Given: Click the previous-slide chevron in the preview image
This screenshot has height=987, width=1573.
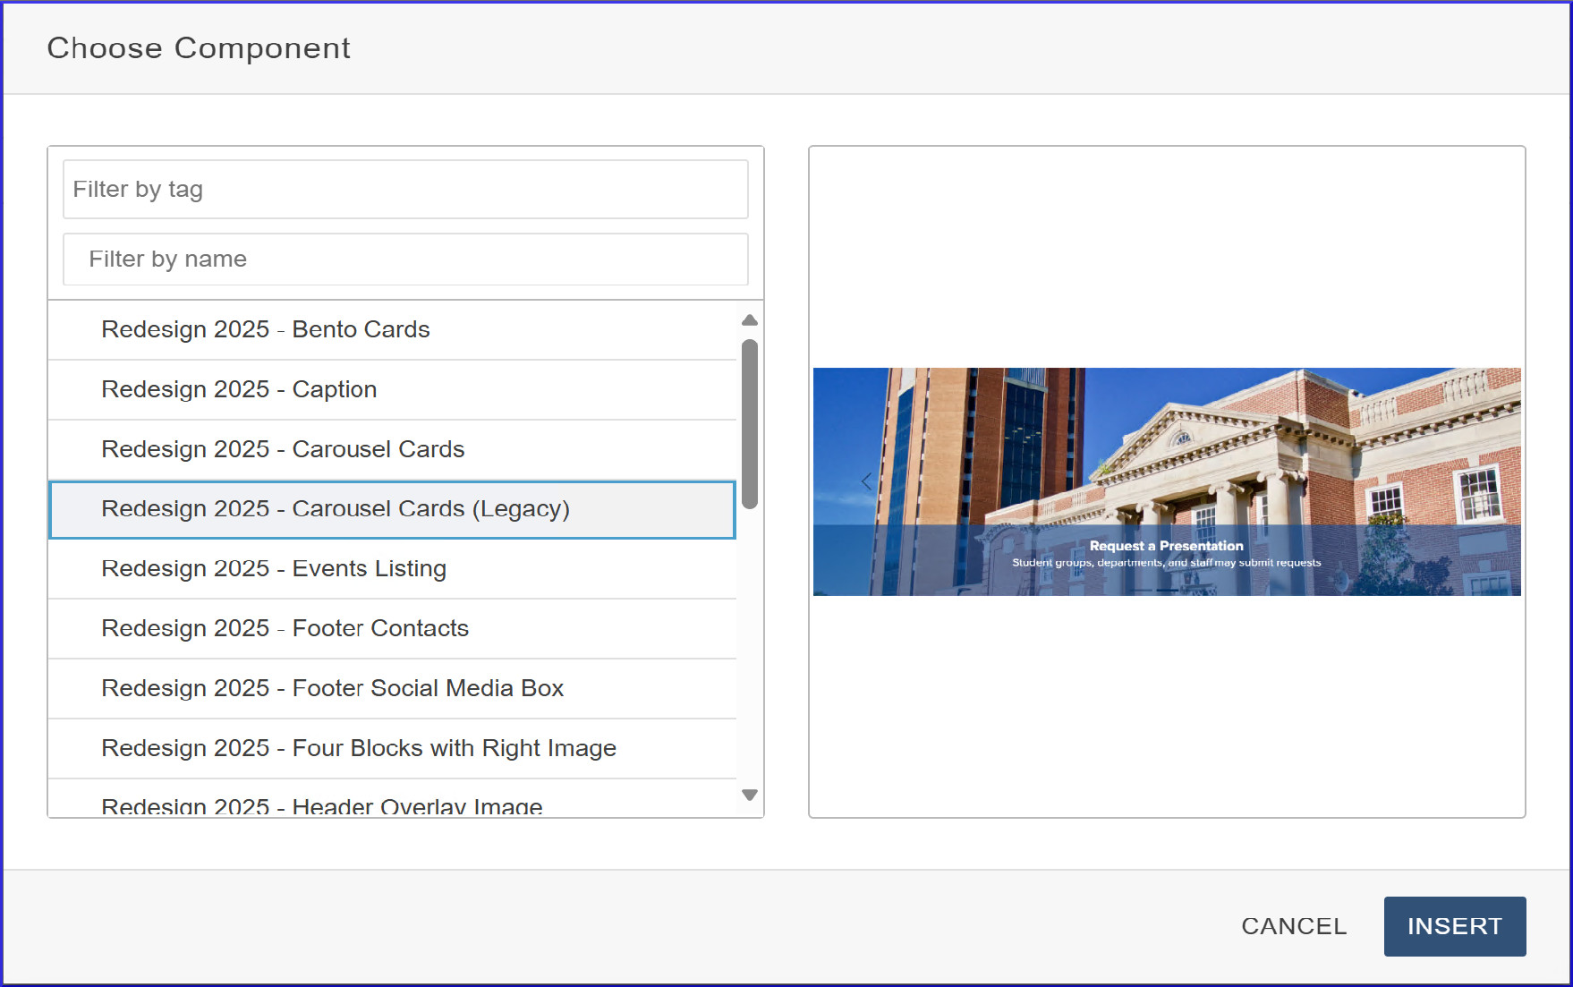Looking at the screenshot, I should tap(866, 481).
